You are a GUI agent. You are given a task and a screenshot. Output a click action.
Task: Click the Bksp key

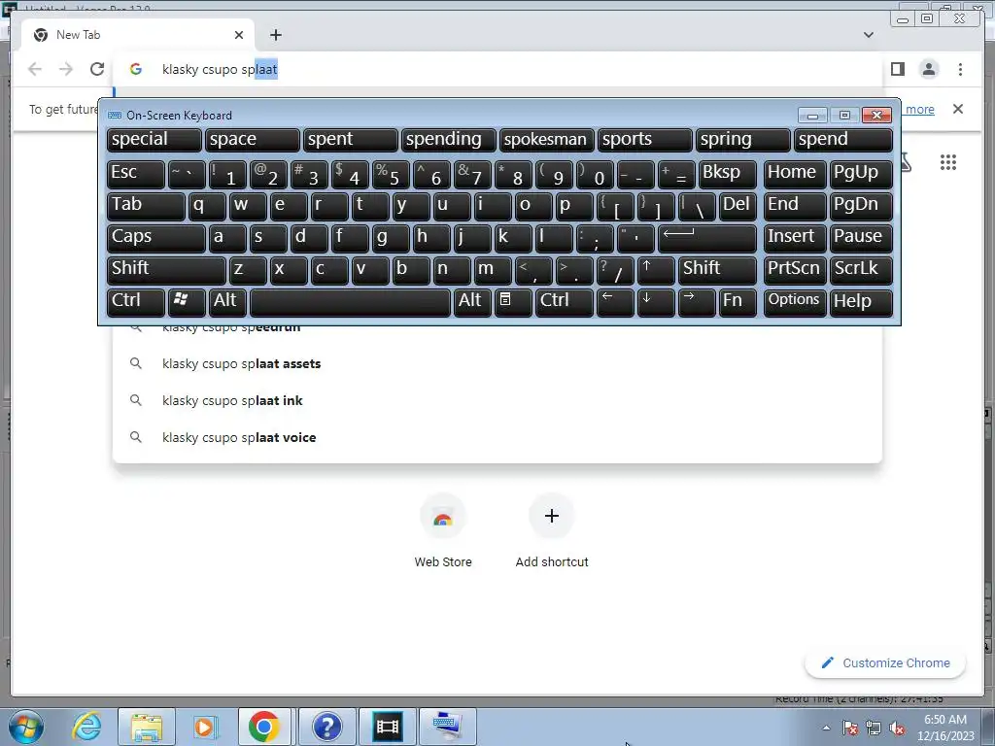(727, 174)
